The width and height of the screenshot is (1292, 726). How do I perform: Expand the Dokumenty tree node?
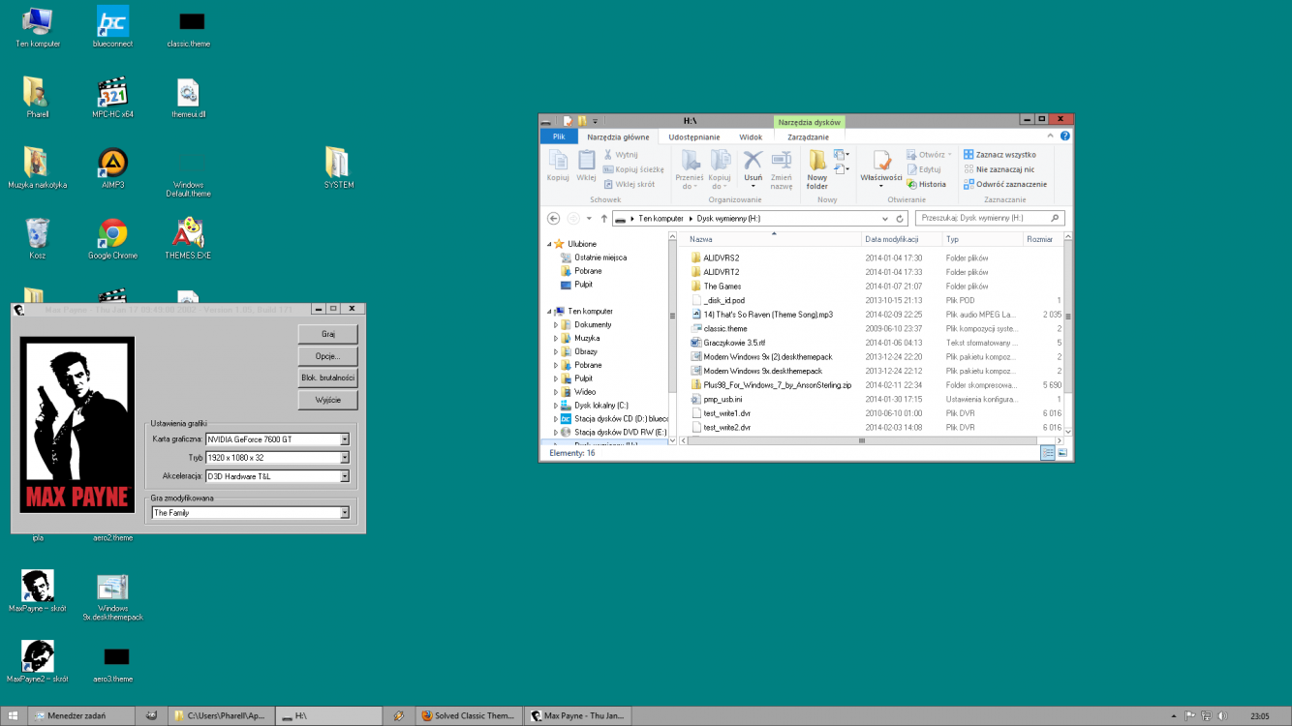556,325
